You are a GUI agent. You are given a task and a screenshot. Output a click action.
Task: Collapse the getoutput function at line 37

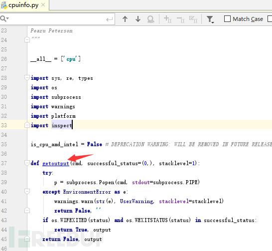point(27,163)
